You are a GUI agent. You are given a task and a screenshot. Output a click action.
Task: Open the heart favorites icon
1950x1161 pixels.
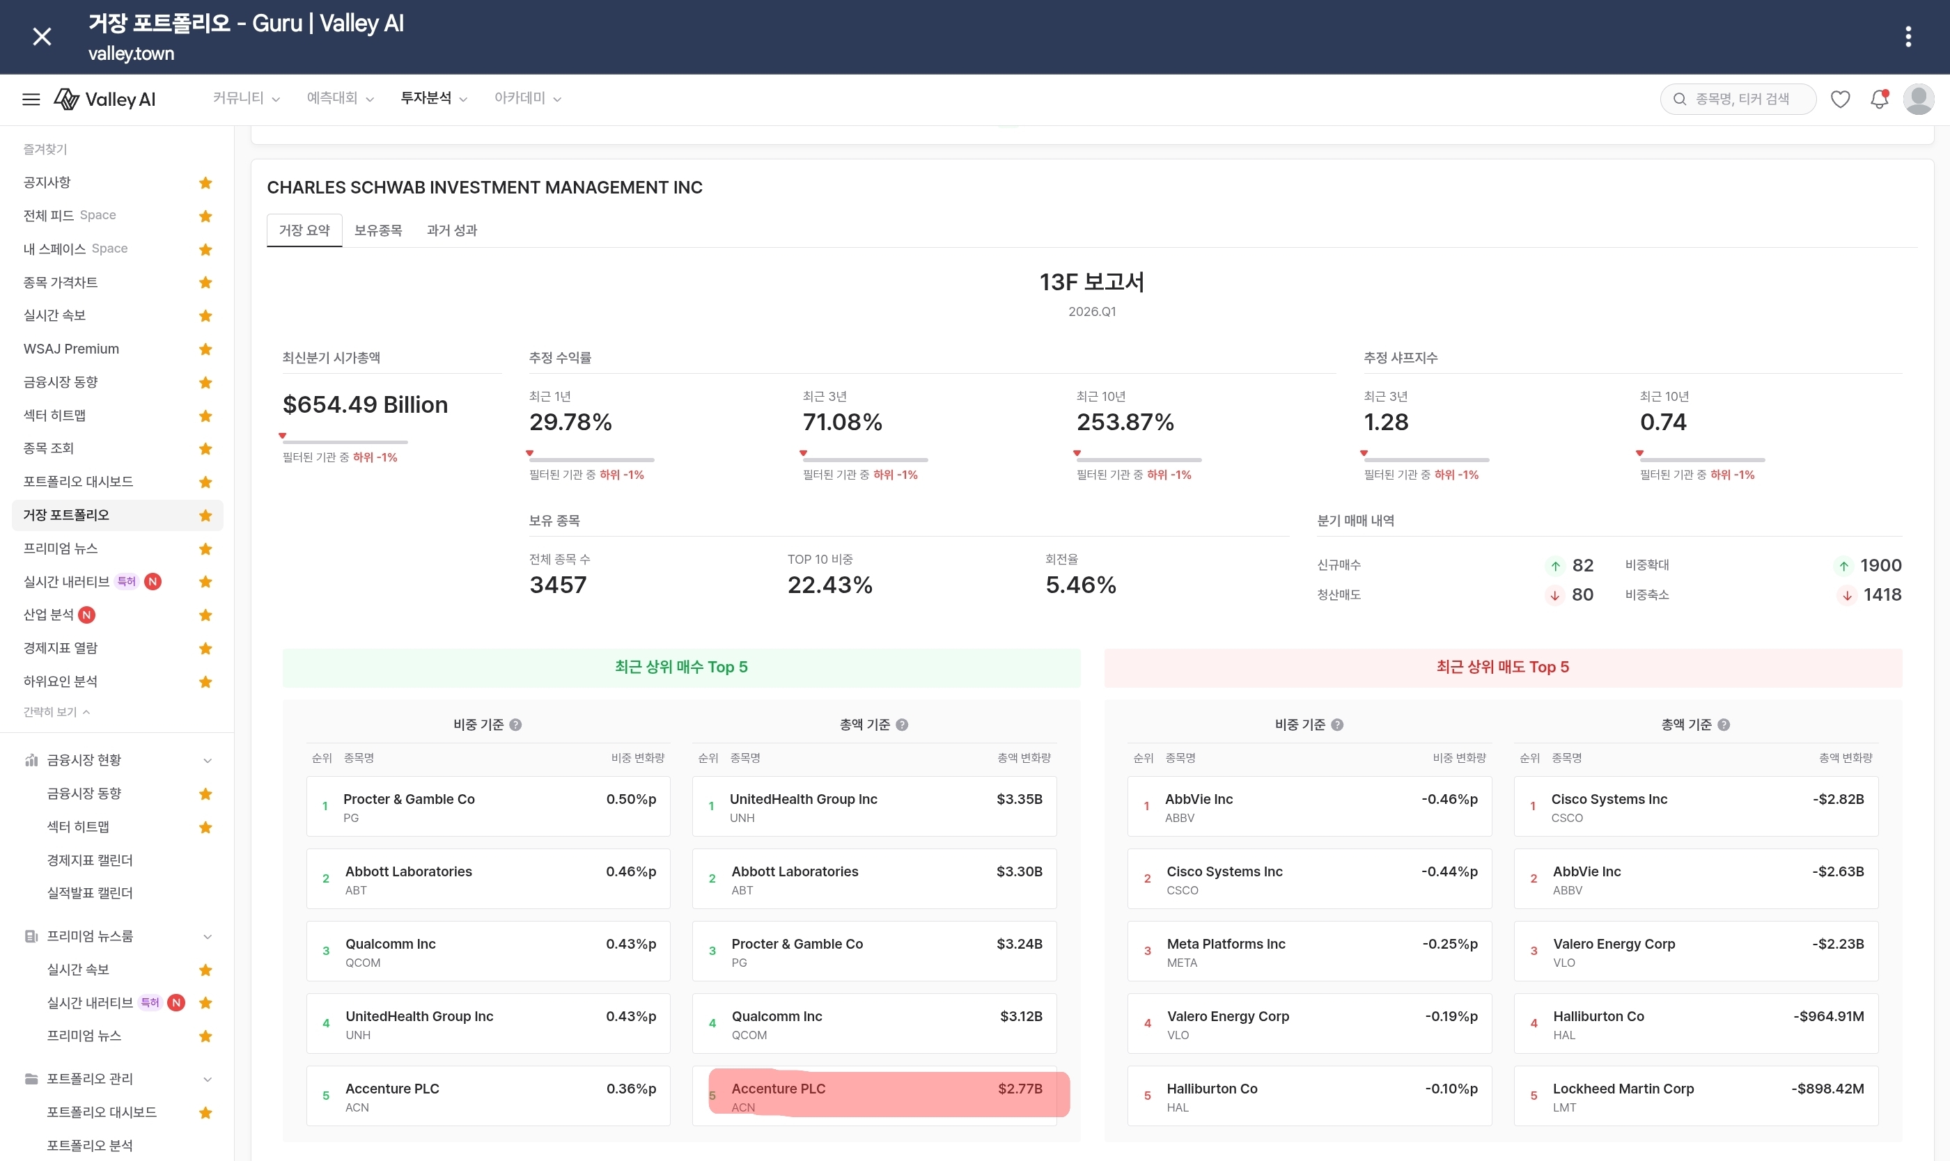pos(1841,100)
